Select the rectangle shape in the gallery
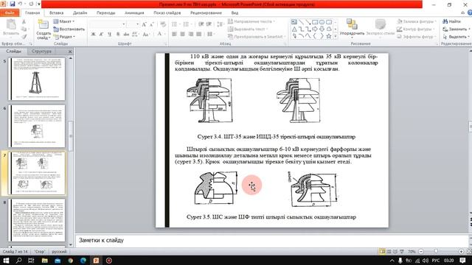 315,22
